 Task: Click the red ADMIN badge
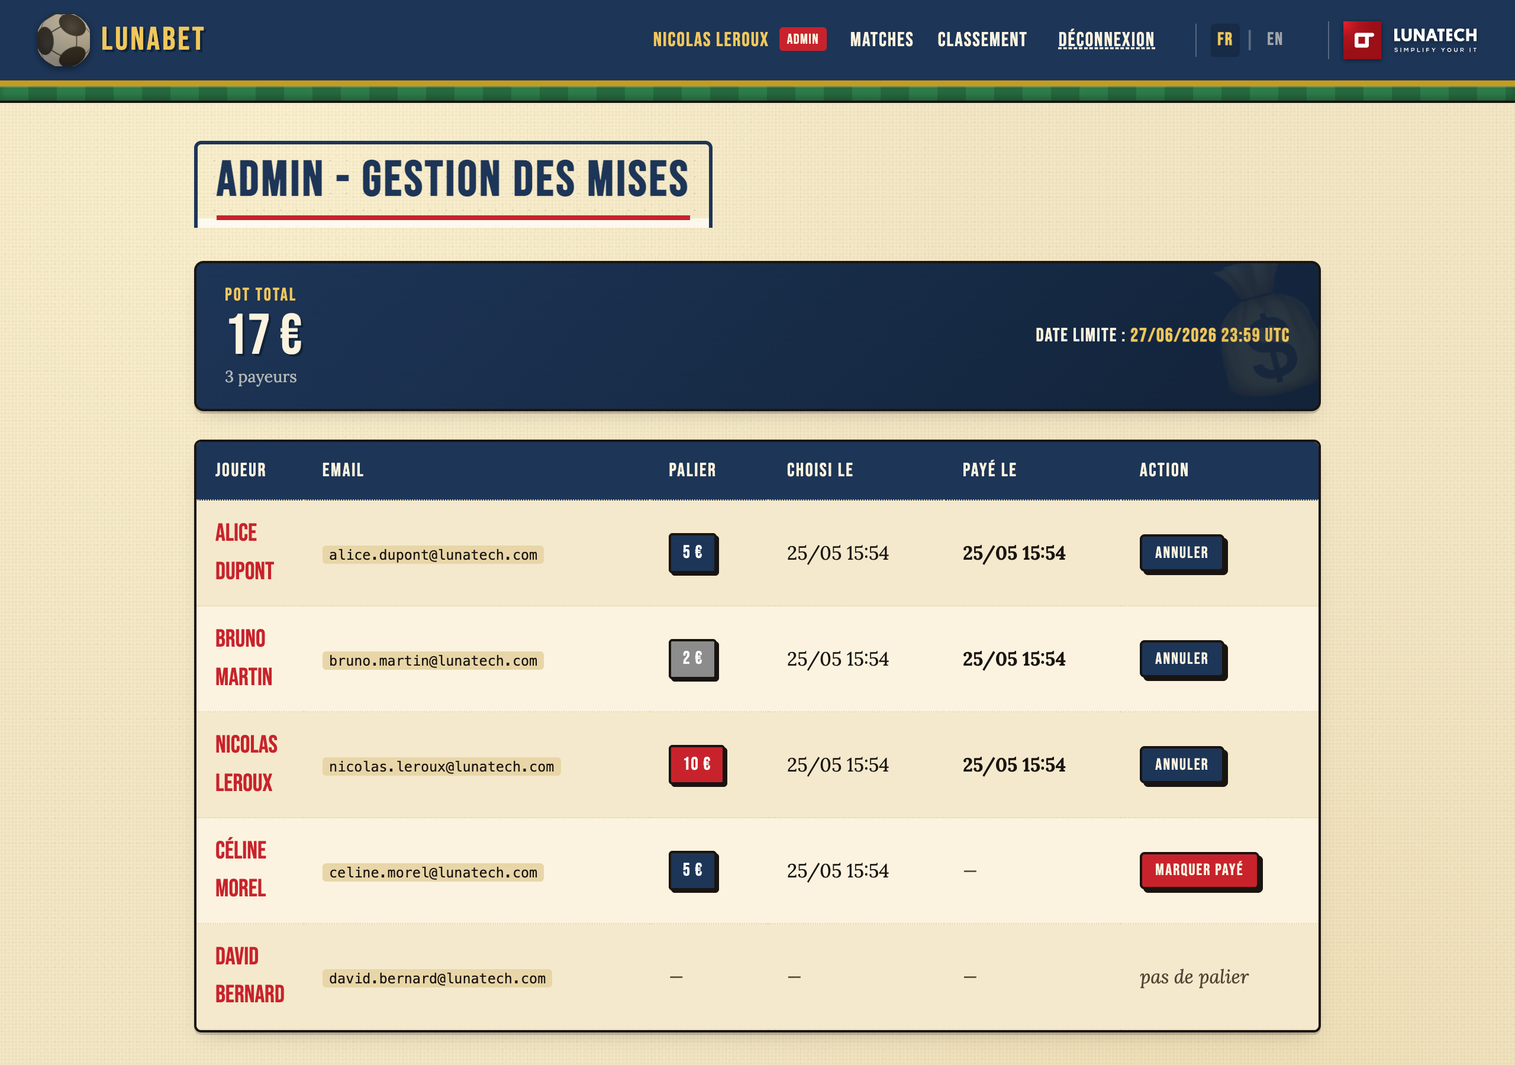click(802, 39)
